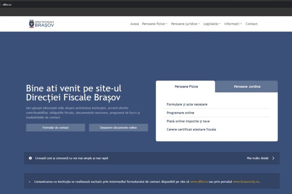
Task: Expand the Legislatie navigation menu
Action: [212, 24]
